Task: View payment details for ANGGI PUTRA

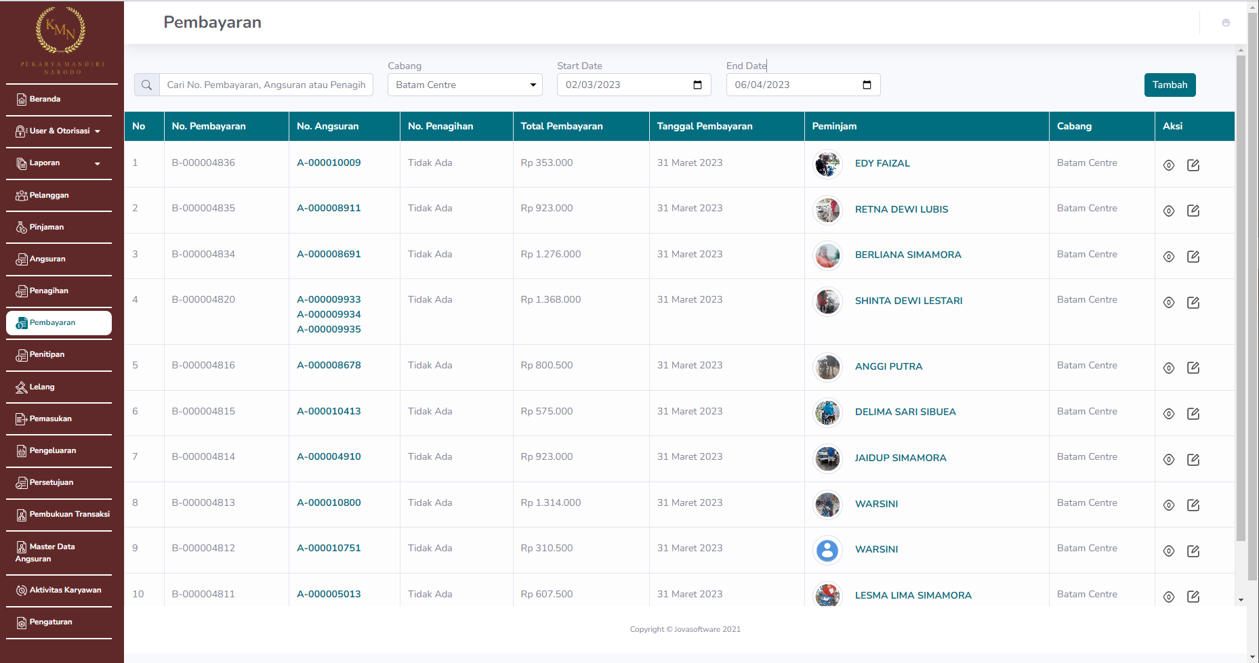Action: (x=1168, y=368)
